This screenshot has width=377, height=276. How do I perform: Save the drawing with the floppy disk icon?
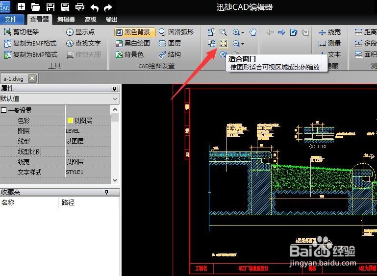coord(50,7)
